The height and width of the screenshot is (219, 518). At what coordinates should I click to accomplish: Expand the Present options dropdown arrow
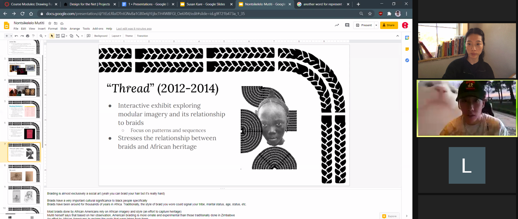click(376, 25)
